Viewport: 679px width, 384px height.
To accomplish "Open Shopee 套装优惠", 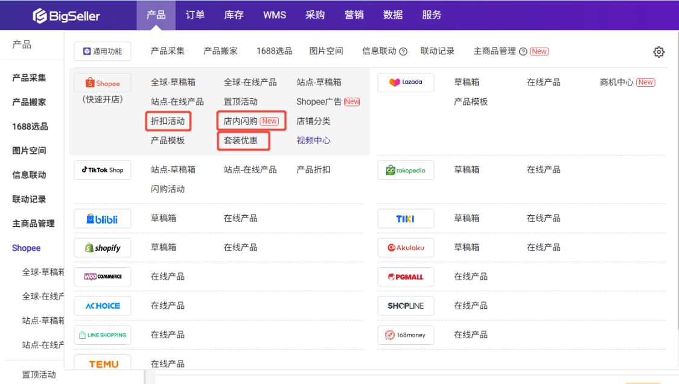I will click(x=240, y=140).
